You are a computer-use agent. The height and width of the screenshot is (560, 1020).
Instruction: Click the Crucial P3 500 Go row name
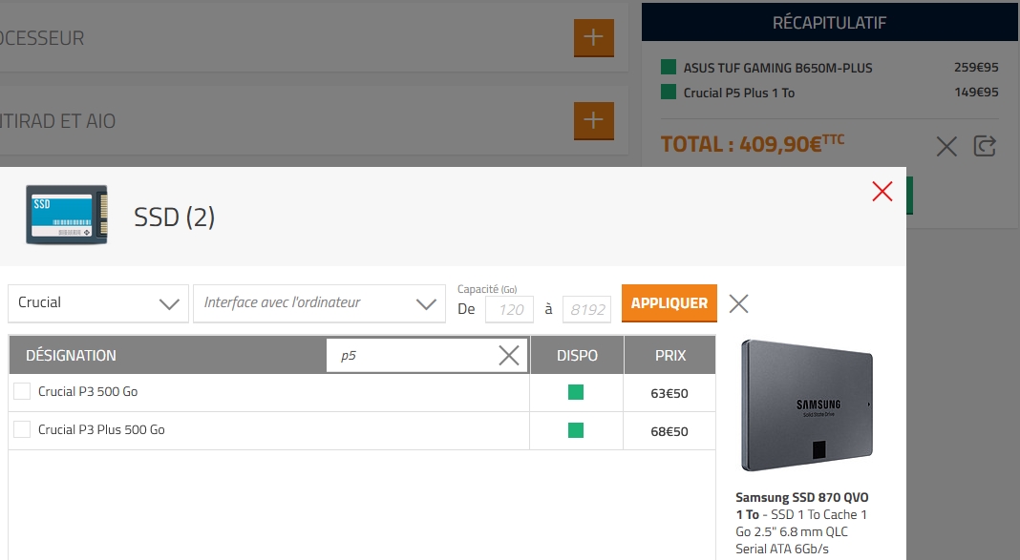[x=88, y=392]
